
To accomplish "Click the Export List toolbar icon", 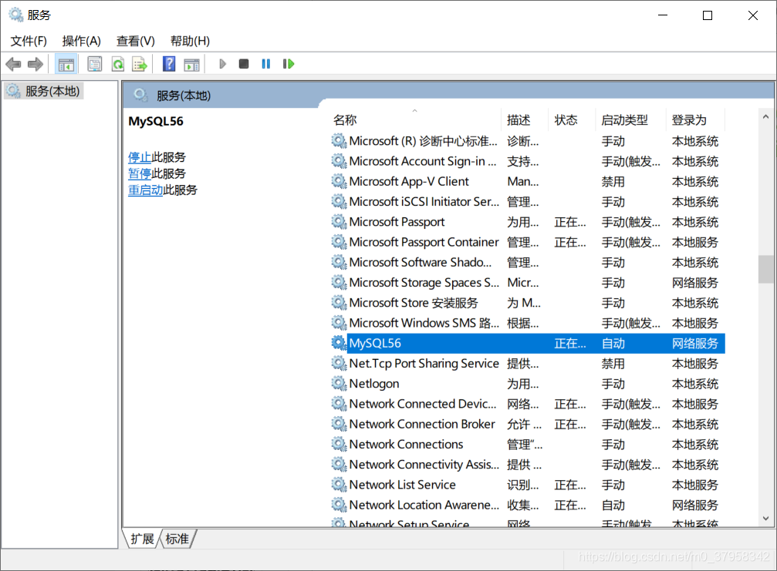I will [x=140, y=64].
